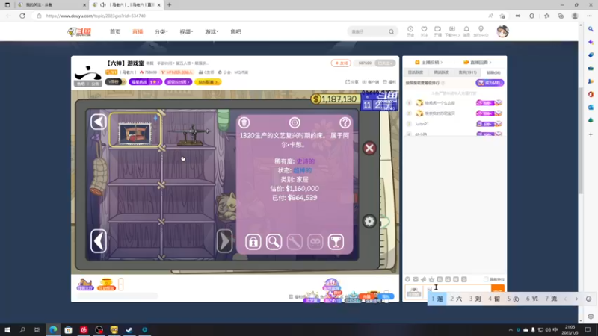Switch to the first ranking tab
This screenshot has height=336, width=598.
(416, 72)
